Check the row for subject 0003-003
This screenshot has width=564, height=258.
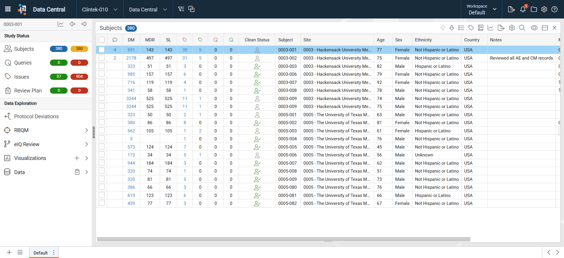tap(102, 66)
